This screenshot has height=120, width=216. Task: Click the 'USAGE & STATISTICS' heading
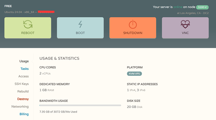pyautogui.click(x=59, y=58)
